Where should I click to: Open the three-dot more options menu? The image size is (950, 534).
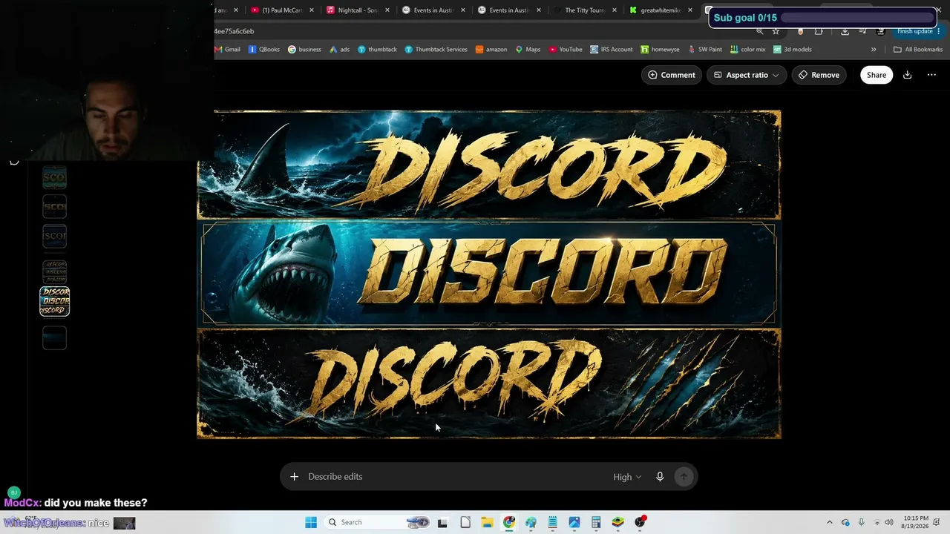point(931,75)
